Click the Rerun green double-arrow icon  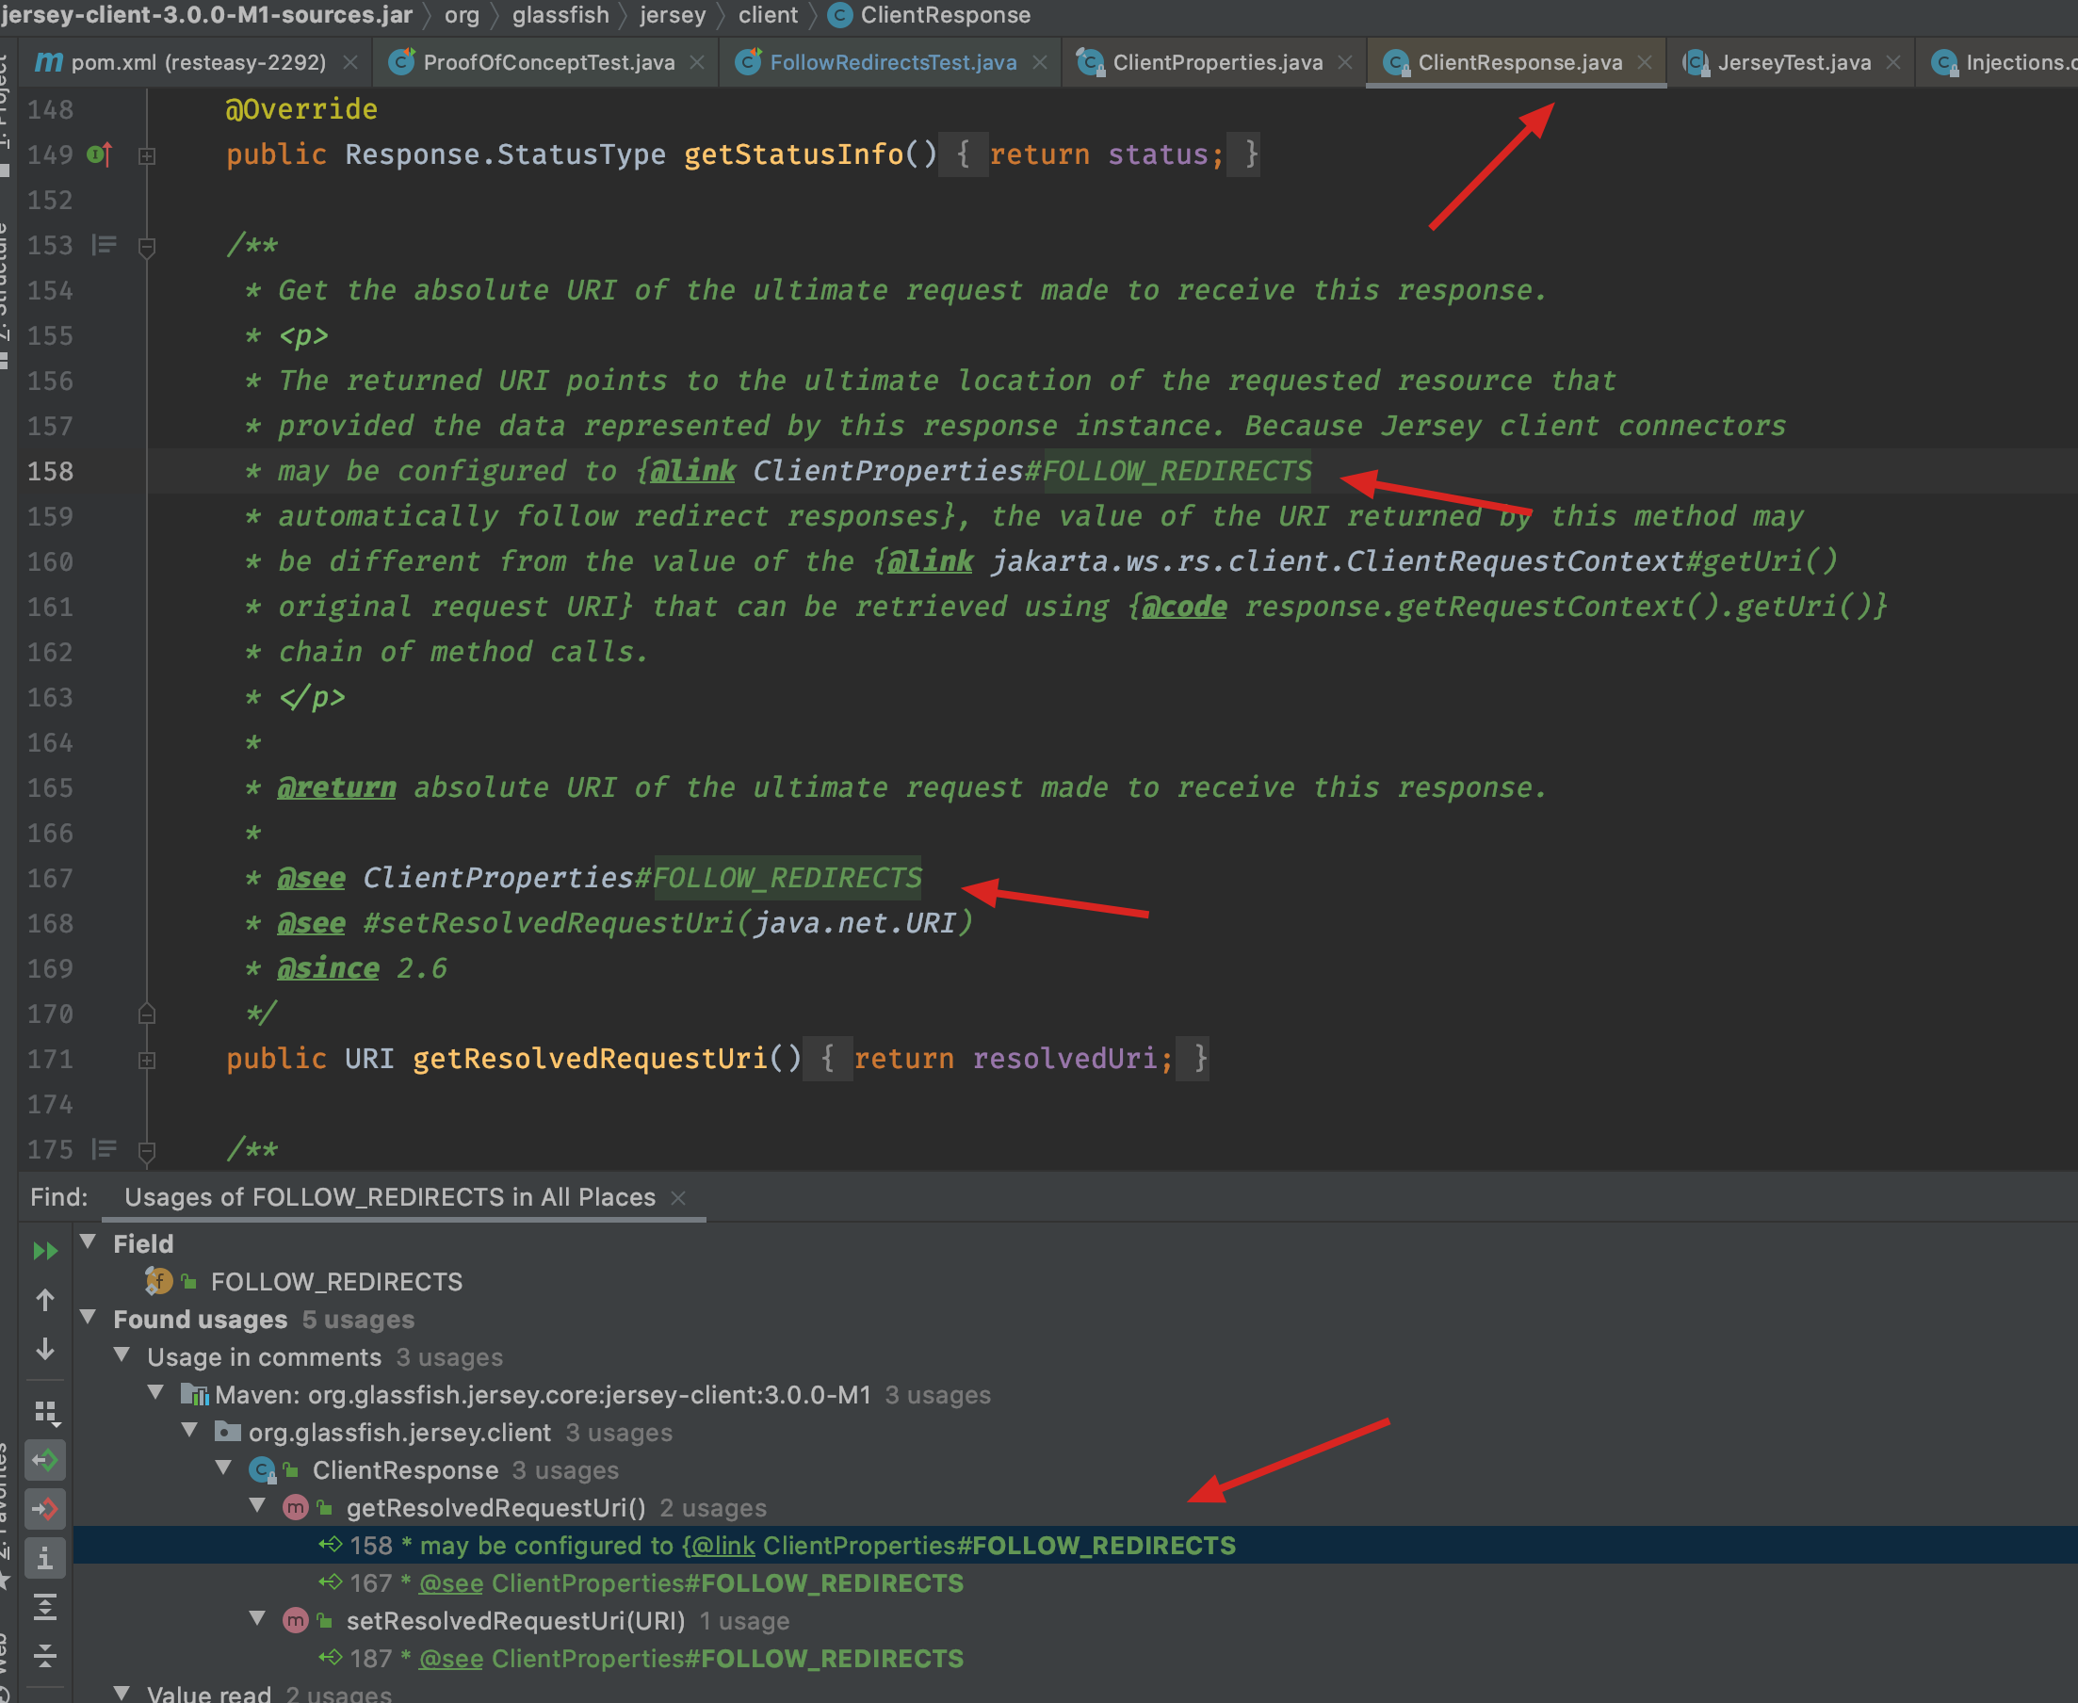[x=45, y=1250]
